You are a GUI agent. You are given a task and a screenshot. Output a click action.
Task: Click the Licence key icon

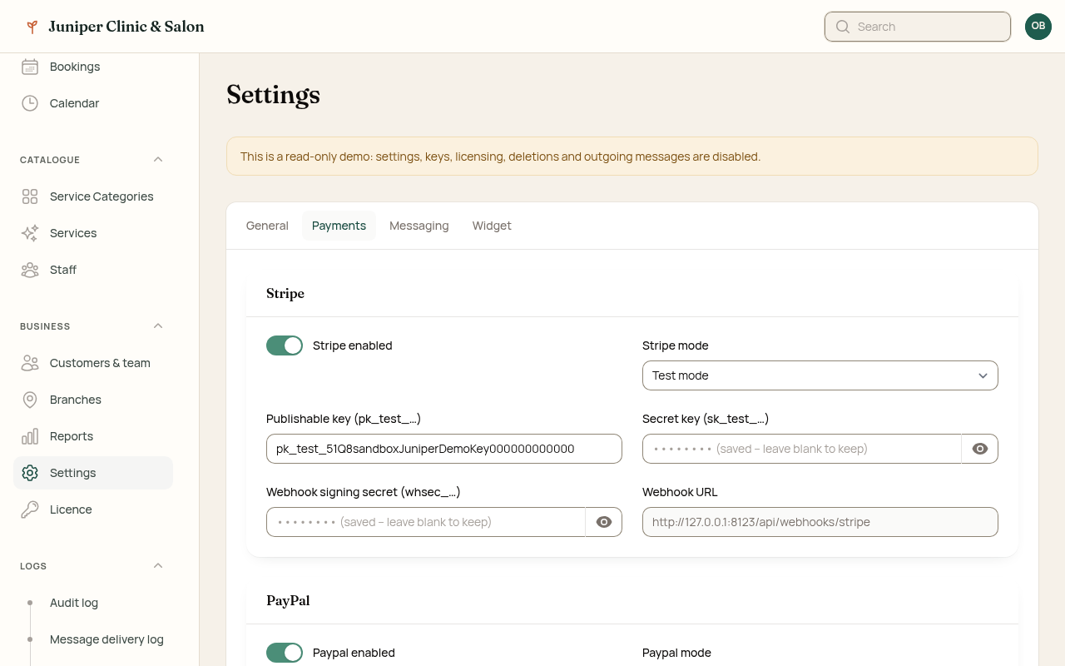click(x=30, y=509)
